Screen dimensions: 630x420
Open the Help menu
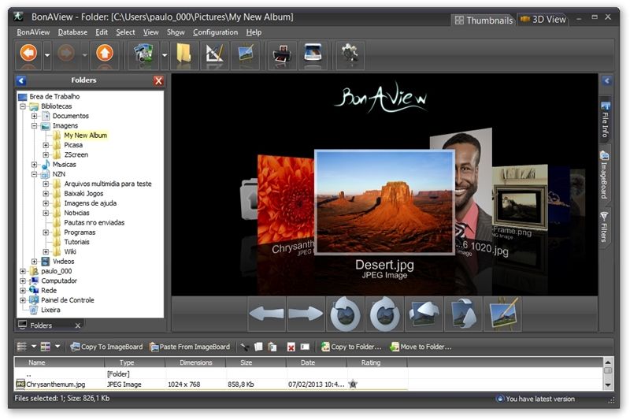click(254, 32)
